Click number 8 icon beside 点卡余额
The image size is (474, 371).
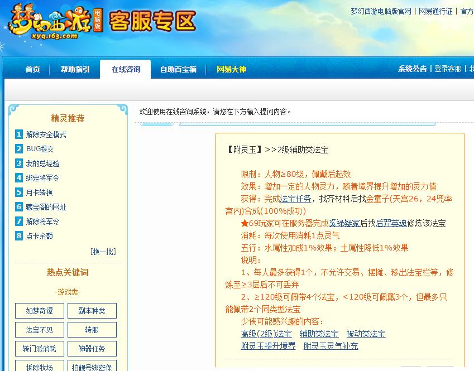pos(19,235)
